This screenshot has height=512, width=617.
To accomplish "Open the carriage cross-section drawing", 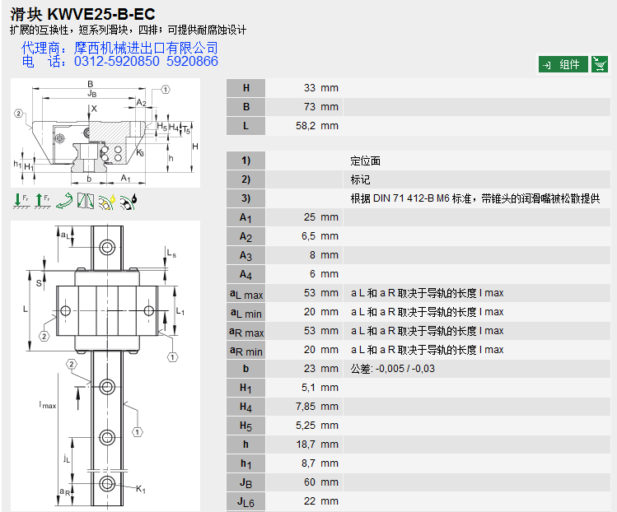I will [105, 133].
